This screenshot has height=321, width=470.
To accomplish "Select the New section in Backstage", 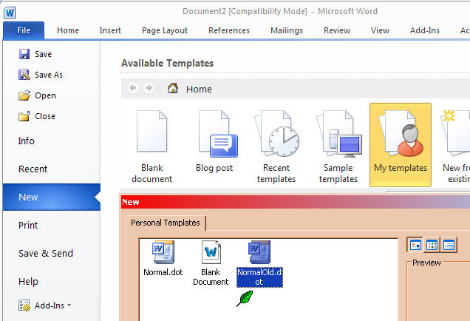I will (52, 197).
